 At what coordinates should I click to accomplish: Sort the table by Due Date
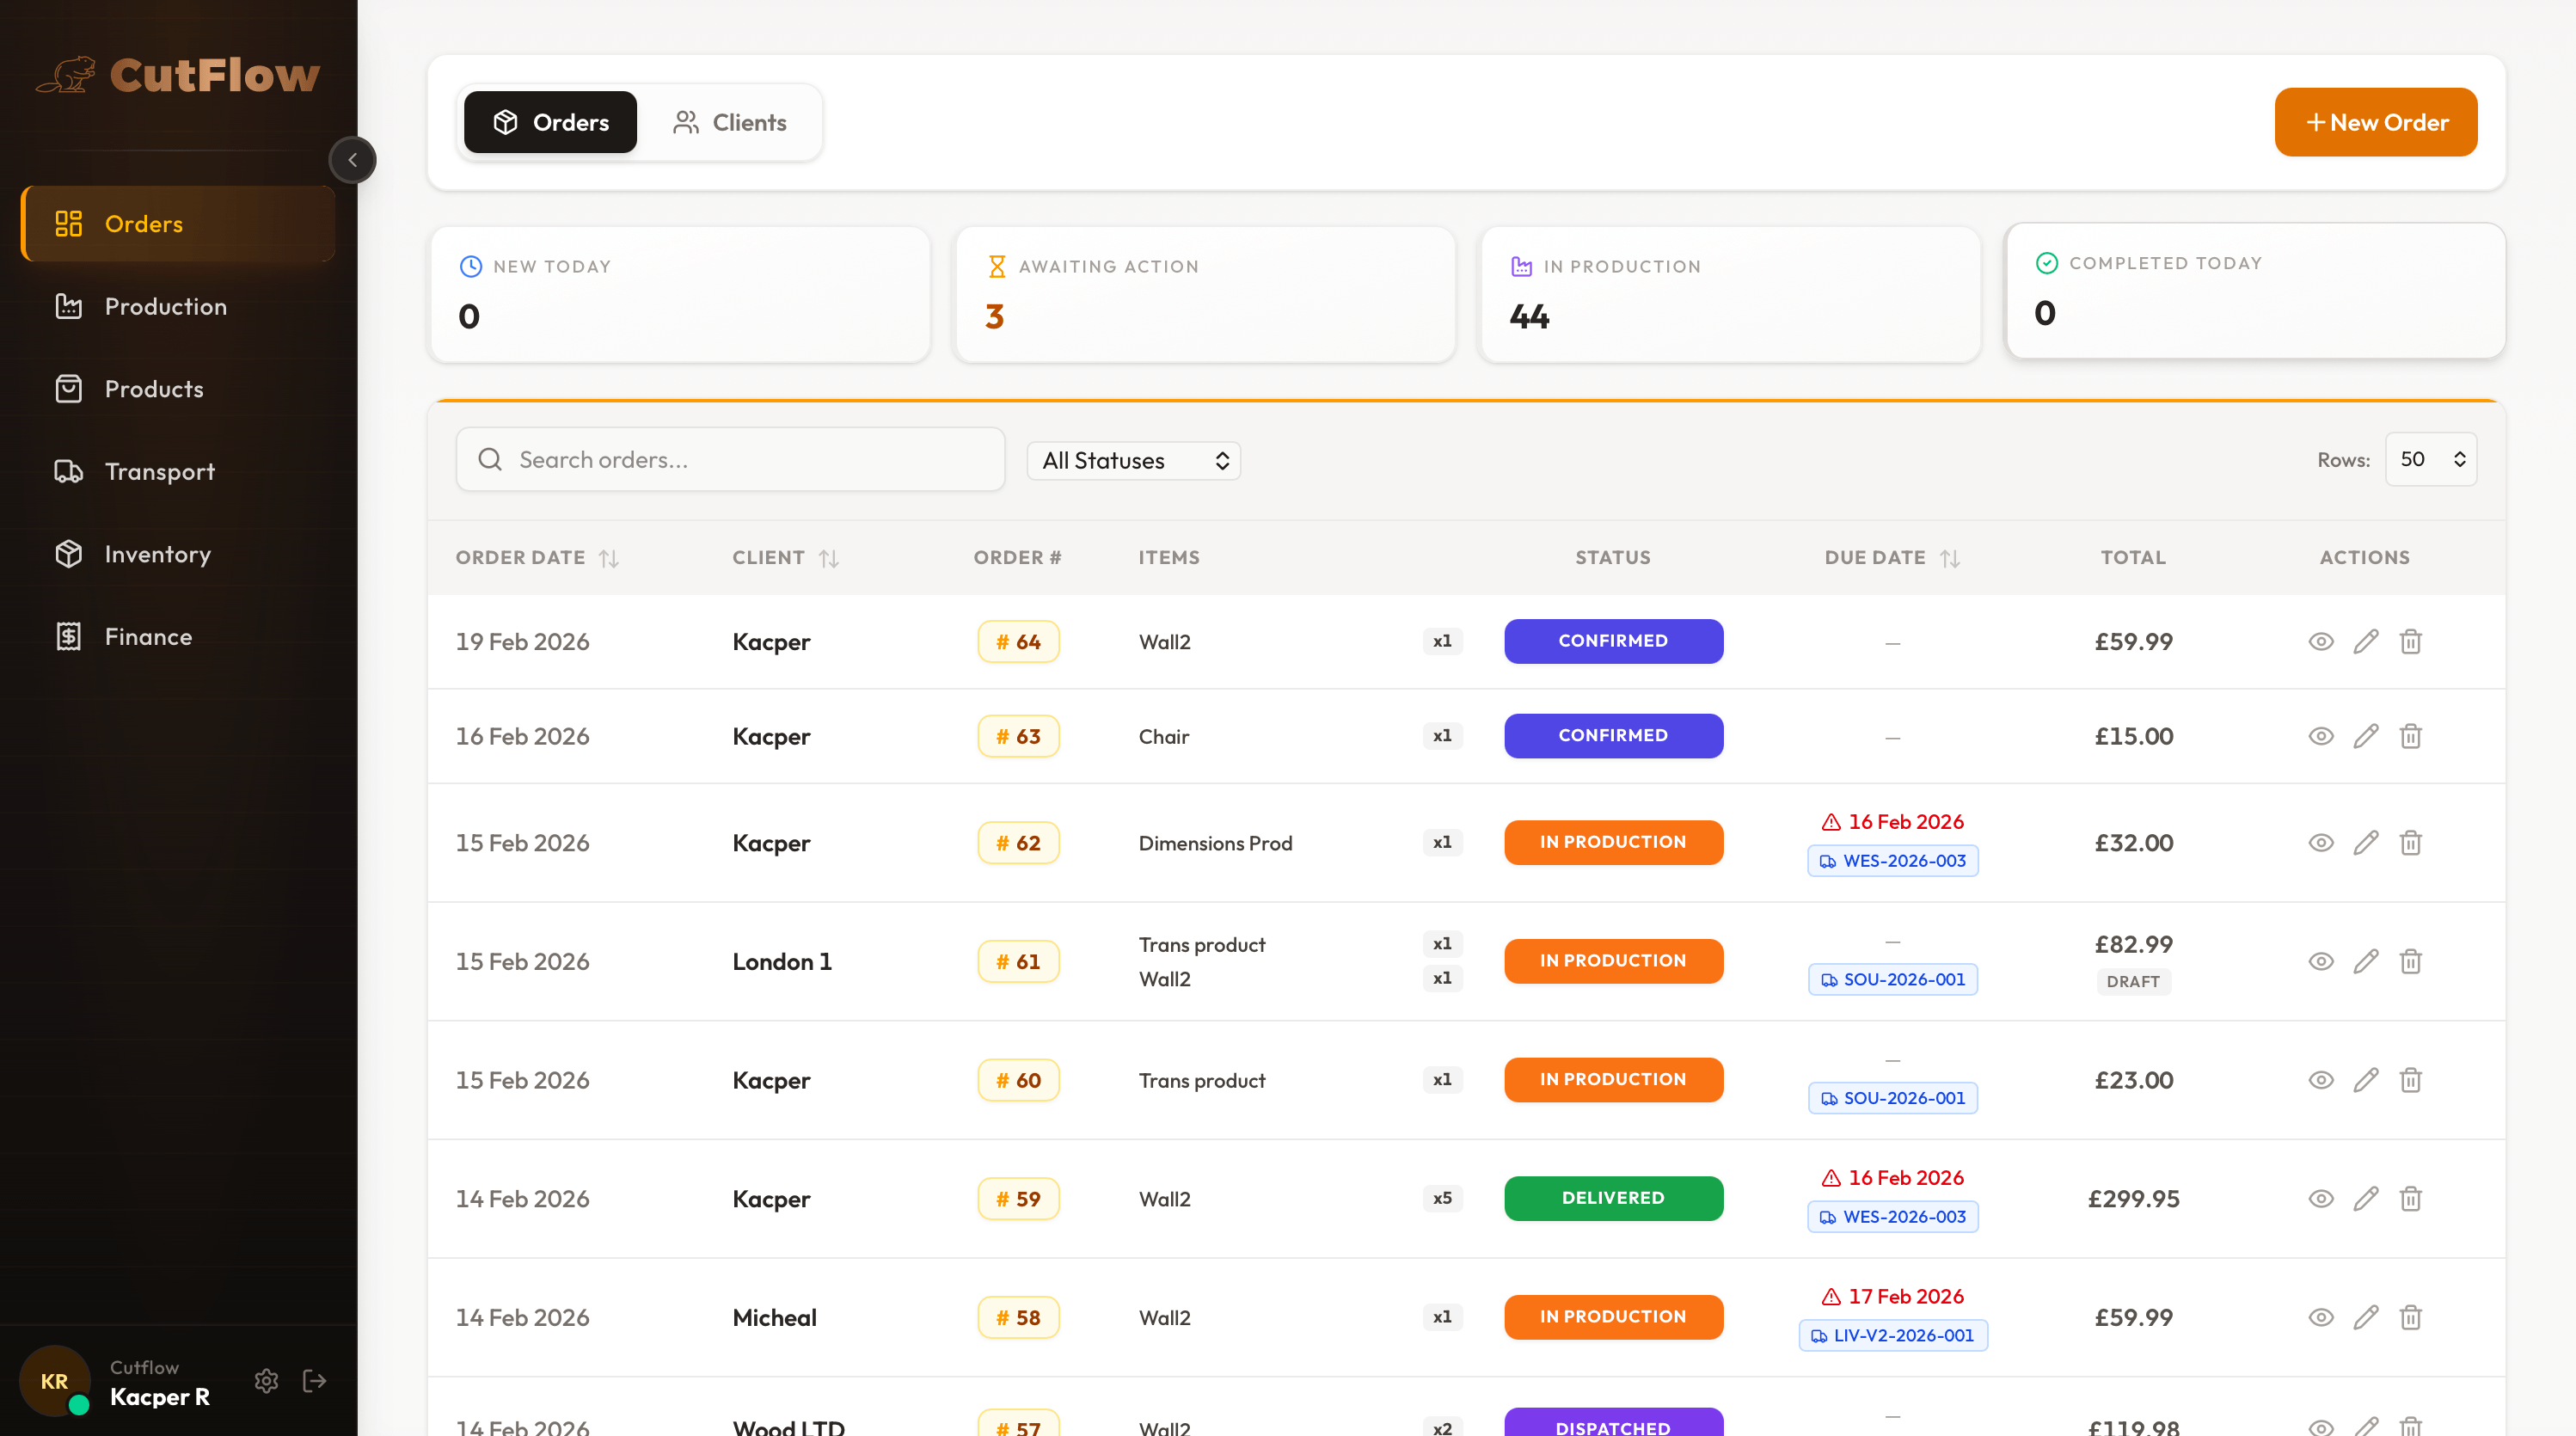1892,557
